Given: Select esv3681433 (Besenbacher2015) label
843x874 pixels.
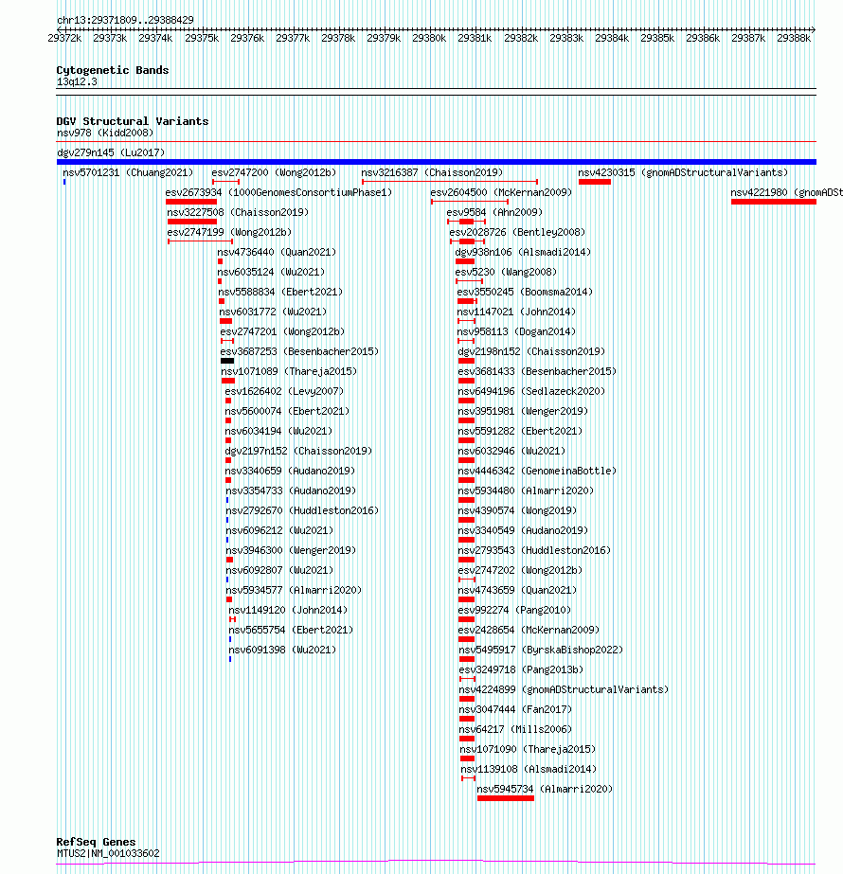Looking at the screenshot, I should pos(537,372).
